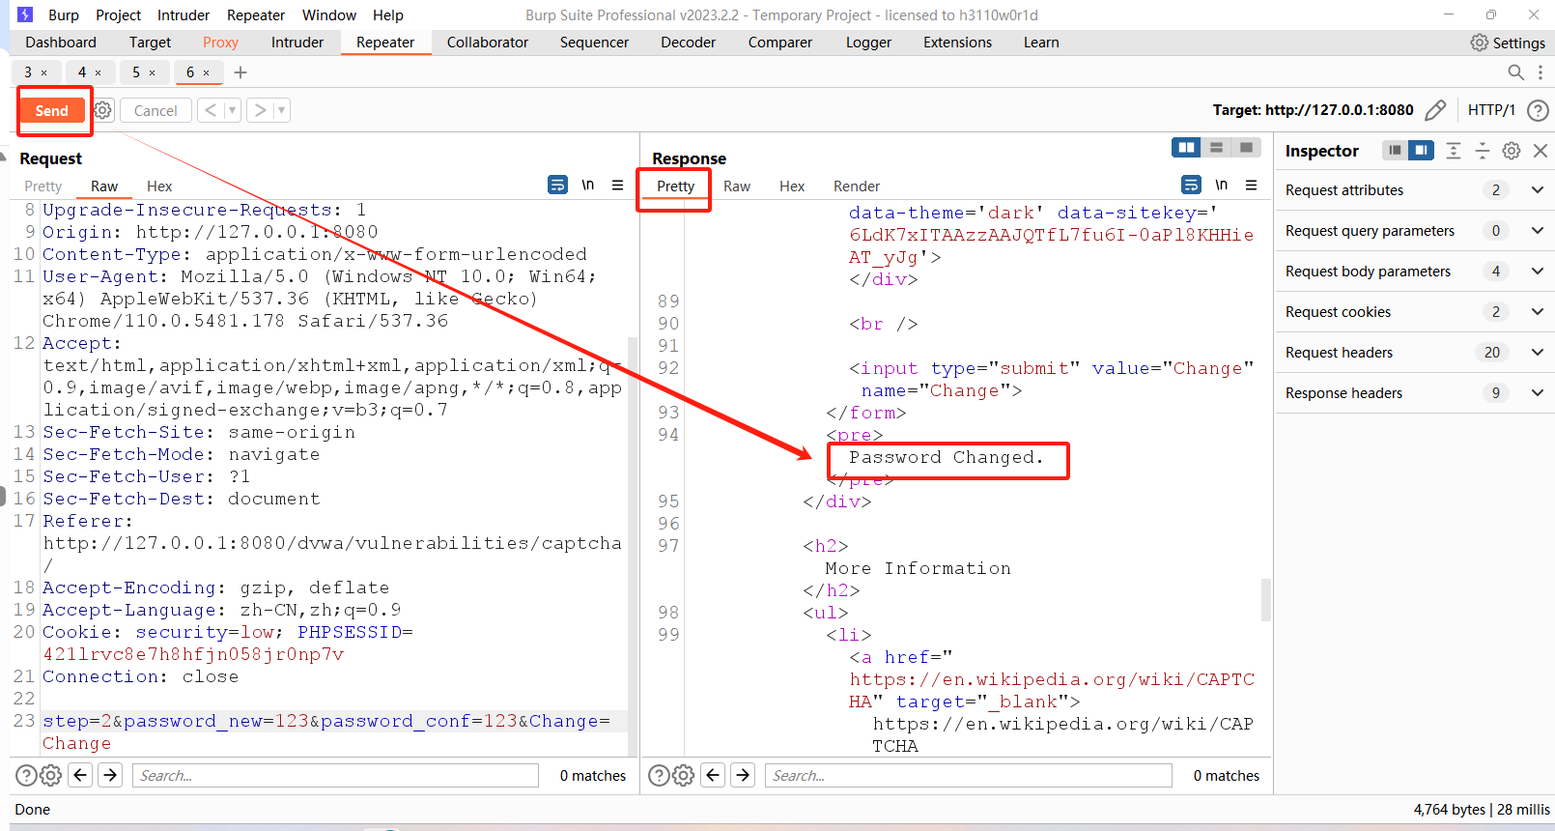Select Request Hex view
The height and width of the screenshot is (831, 1555).
159,186
